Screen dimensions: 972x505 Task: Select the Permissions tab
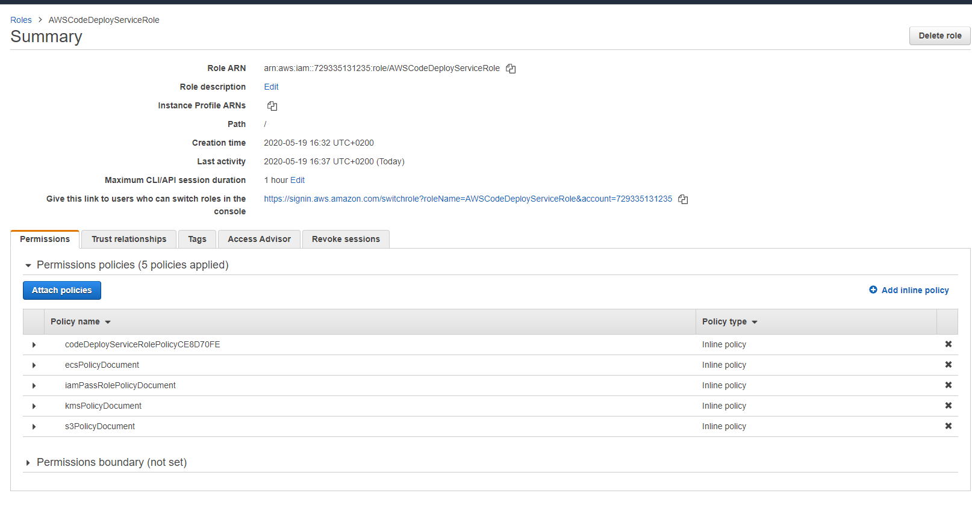(45, 239)
